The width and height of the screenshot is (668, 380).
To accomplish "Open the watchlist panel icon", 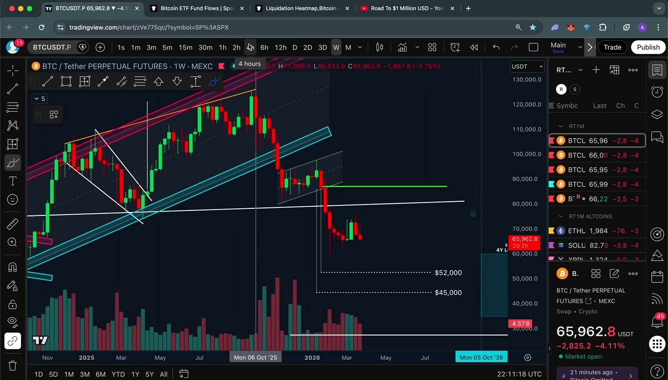I will (x=657, y=70).
